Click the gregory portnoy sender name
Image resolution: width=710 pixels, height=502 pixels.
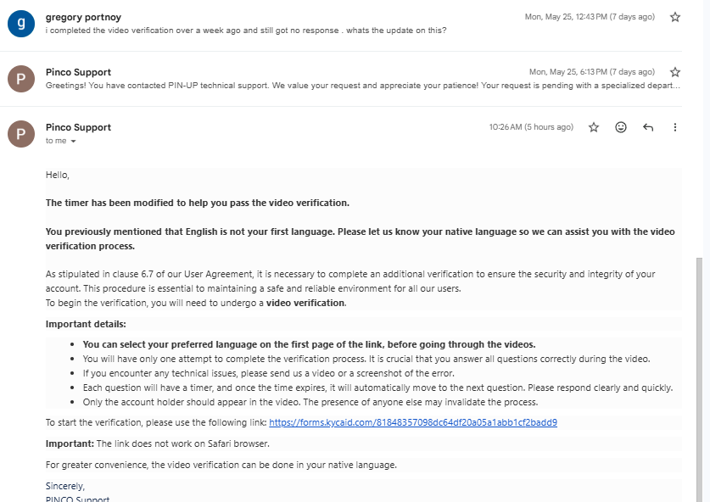coord(83,17)
